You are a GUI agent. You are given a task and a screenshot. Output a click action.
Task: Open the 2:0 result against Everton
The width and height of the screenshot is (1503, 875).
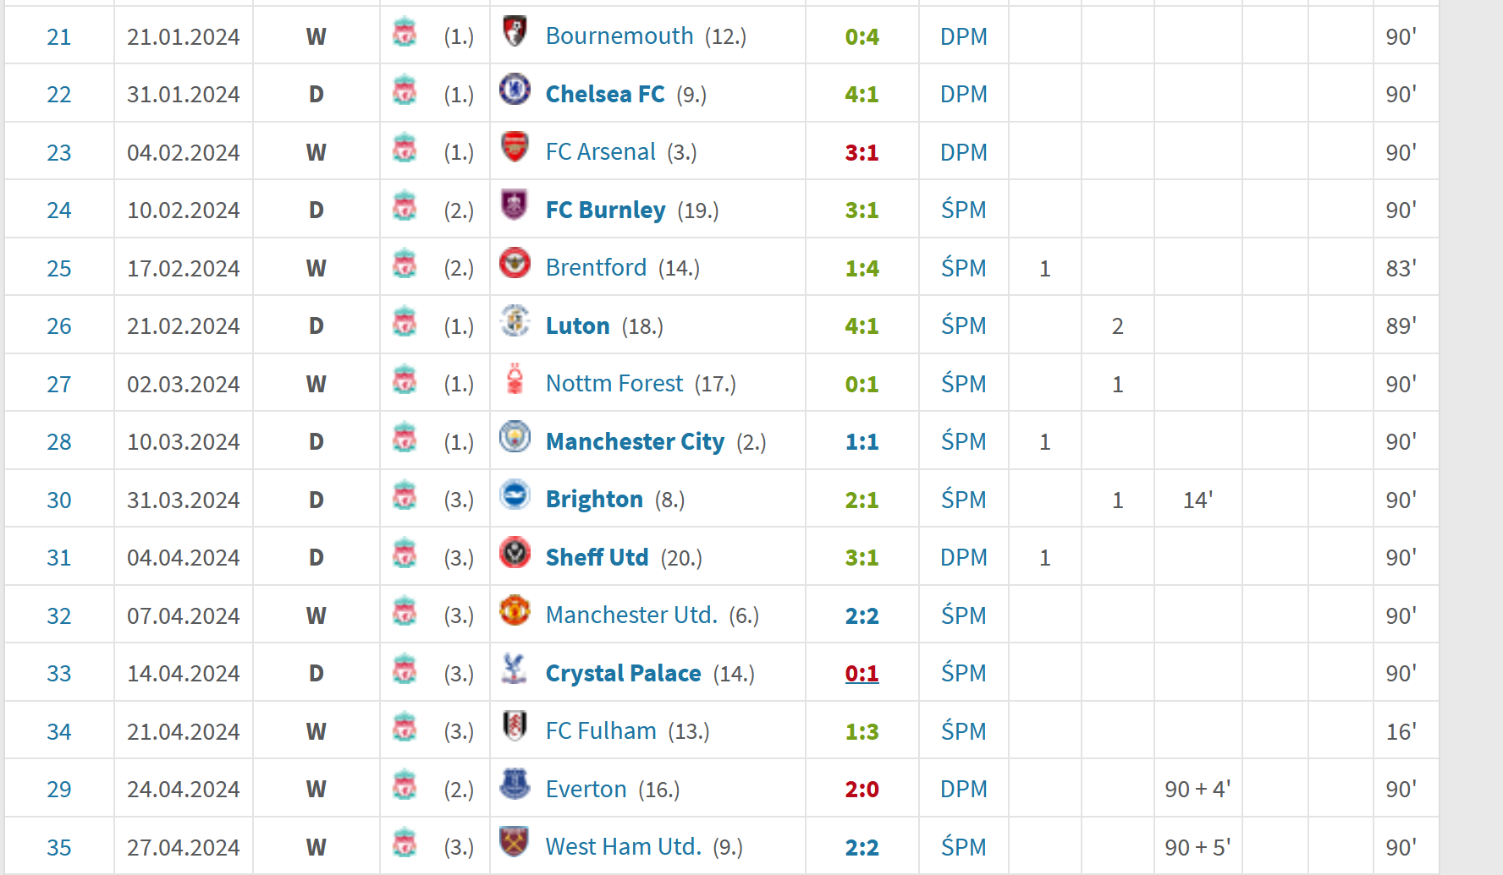pyautogui.click(x=862, y=790)
